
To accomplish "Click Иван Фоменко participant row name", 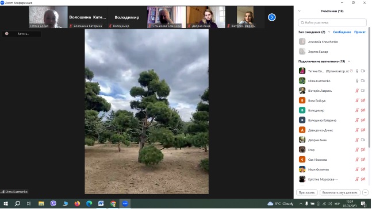I will click(x=319, y=169).
